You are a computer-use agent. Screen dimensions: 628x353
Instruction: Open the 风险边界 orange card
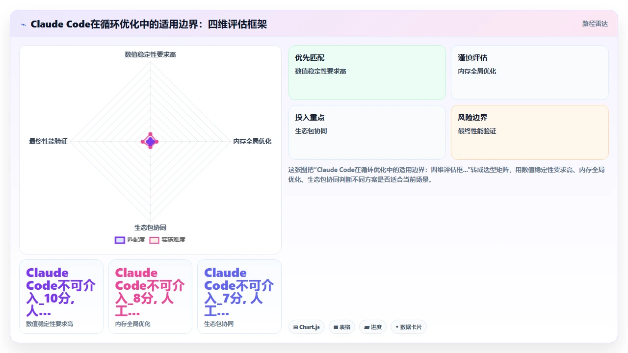click(x=530, y=132)
